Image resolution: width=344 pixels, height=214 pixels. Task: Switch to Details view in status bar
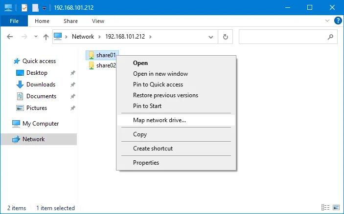coord(325,208)
